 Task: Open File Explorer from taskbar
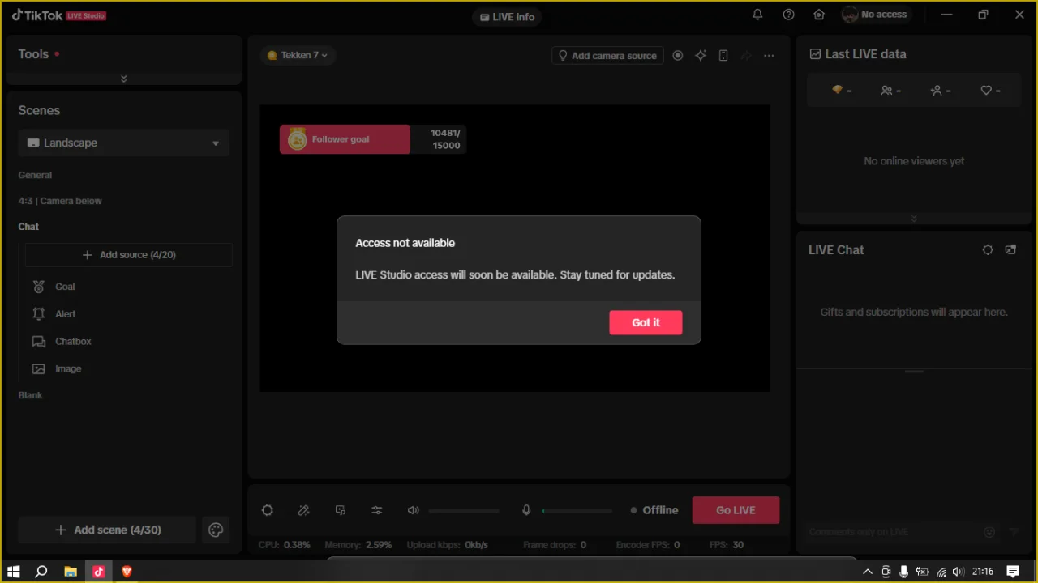click(71, 572)
